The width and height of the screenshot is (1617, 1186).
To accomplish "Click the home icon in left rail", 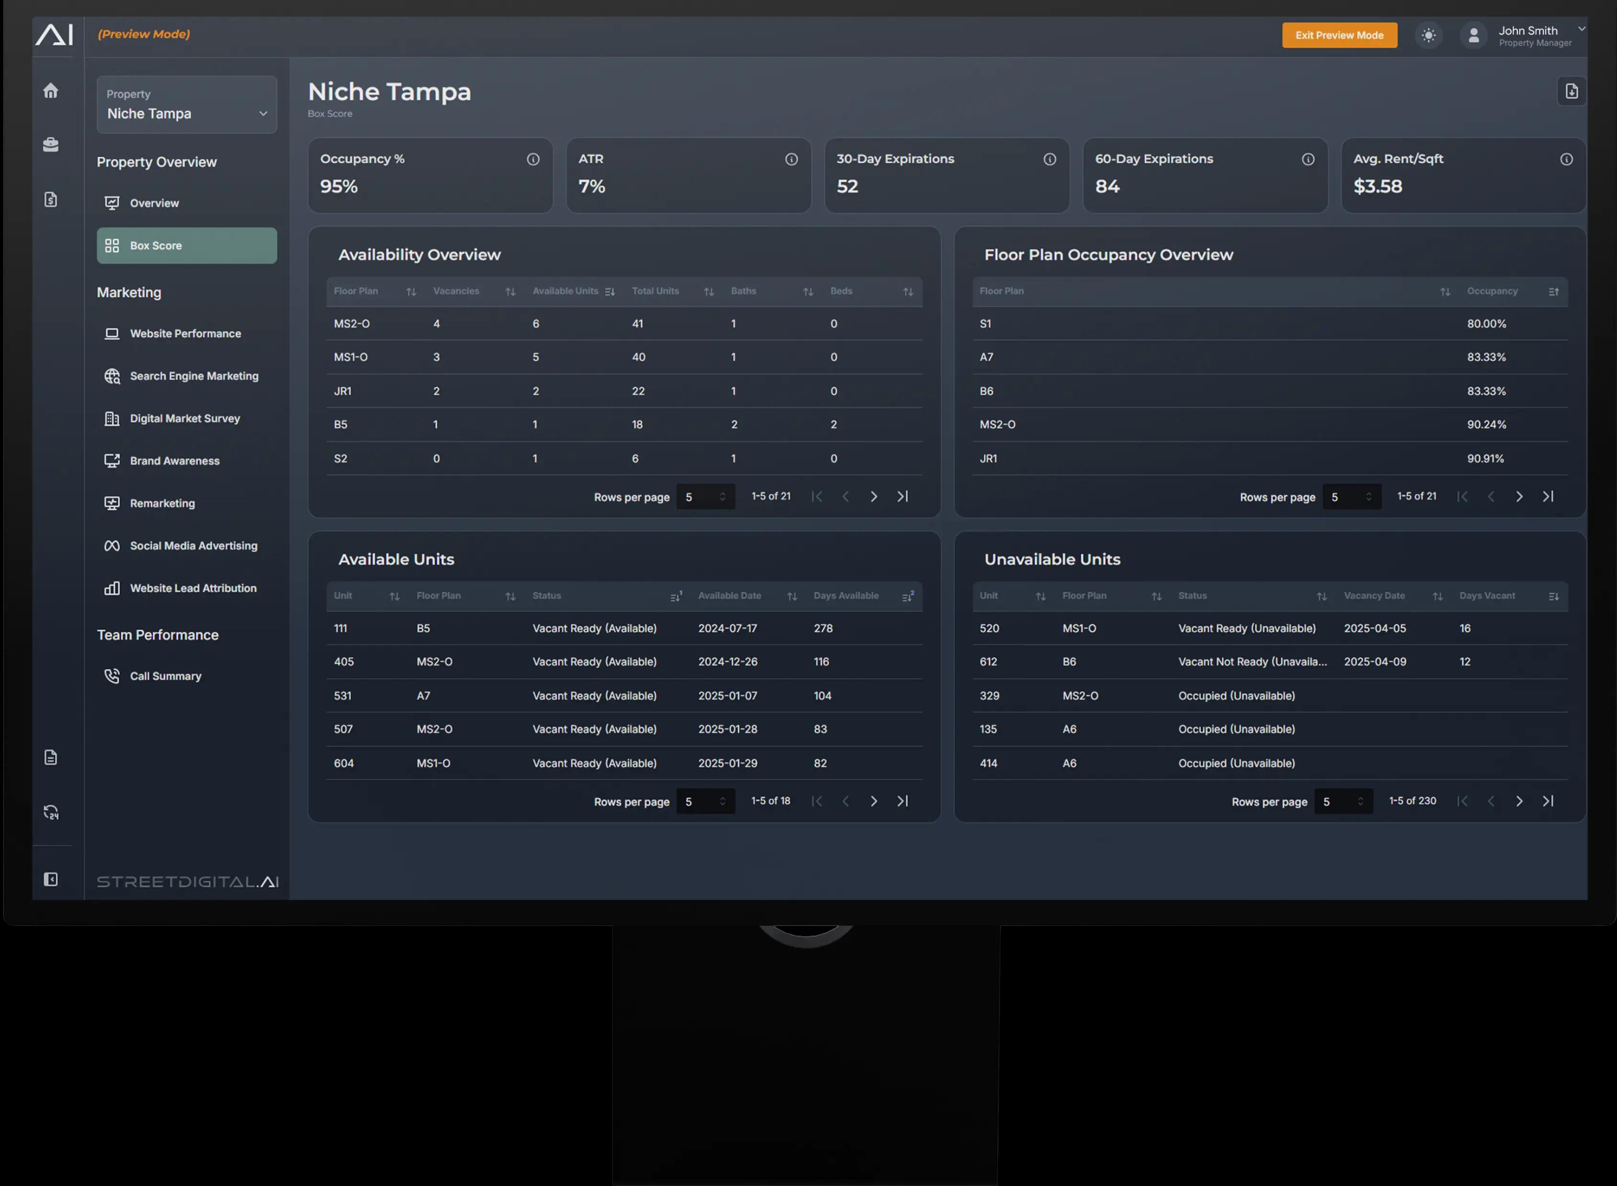I will click(x=50, y=91).
